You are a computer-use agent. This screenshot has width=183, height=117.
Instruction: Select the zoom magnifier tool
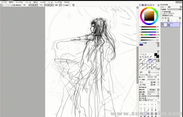tap(143, 57)
